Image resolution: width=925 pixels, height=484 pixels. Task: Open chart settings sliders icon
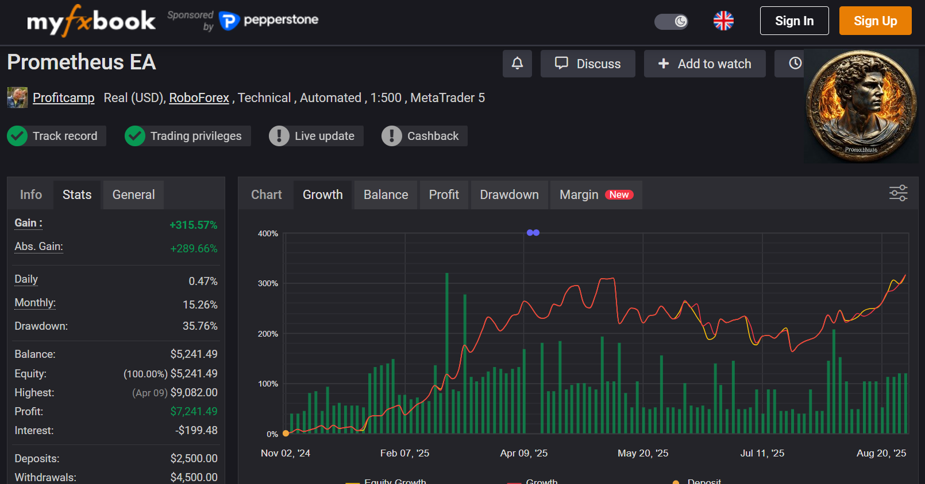898,193
